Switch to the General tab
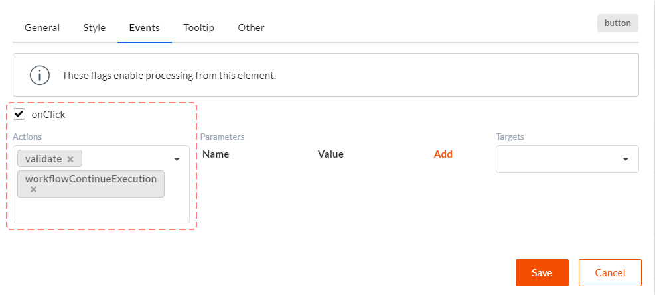Viewport: 655px width, 295px height. [x=42, y=28]
